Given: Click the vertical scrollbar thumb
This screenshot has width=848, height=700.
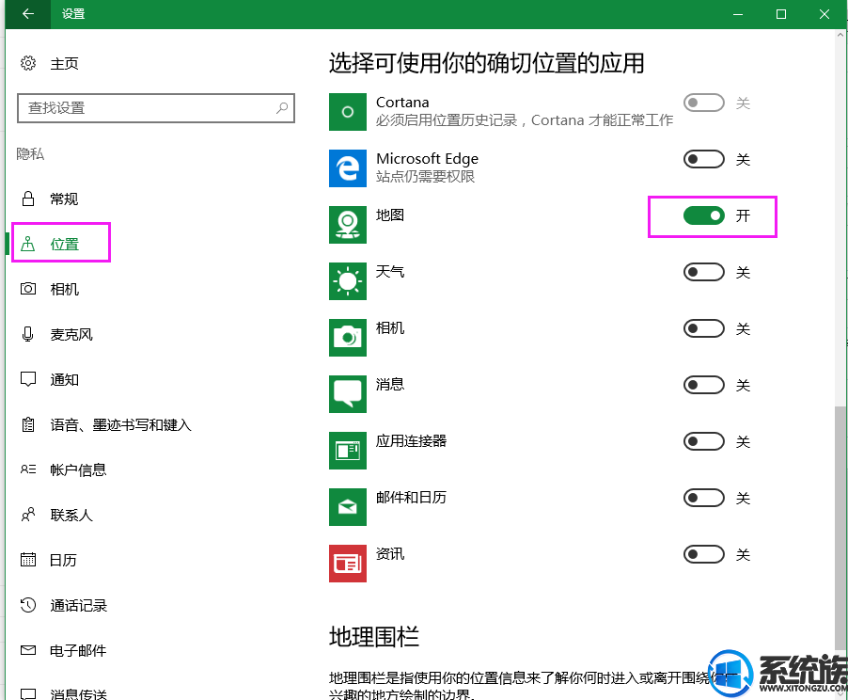Looking at the screenshot, I should coord(840,528).
